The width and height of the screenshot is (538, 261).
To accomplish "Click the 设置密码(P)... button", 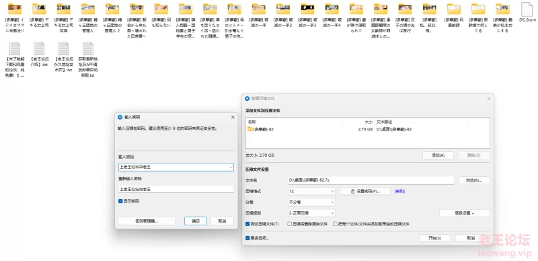I will [x=365, y=191].
